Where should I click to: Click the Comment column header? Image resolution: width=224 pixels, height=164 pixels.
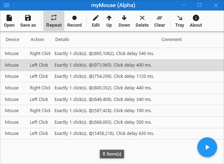point(171,40)
